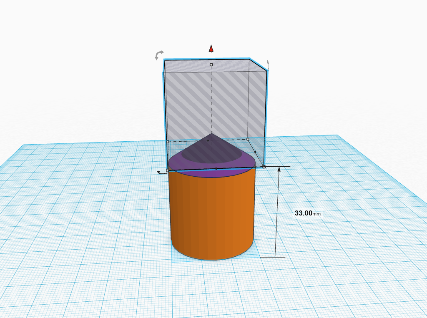Image resolution: width=427 pixels, height=318 pixels.
Task: Click the thin rotation arrow at the box's right edge
Action: [268, 65]
